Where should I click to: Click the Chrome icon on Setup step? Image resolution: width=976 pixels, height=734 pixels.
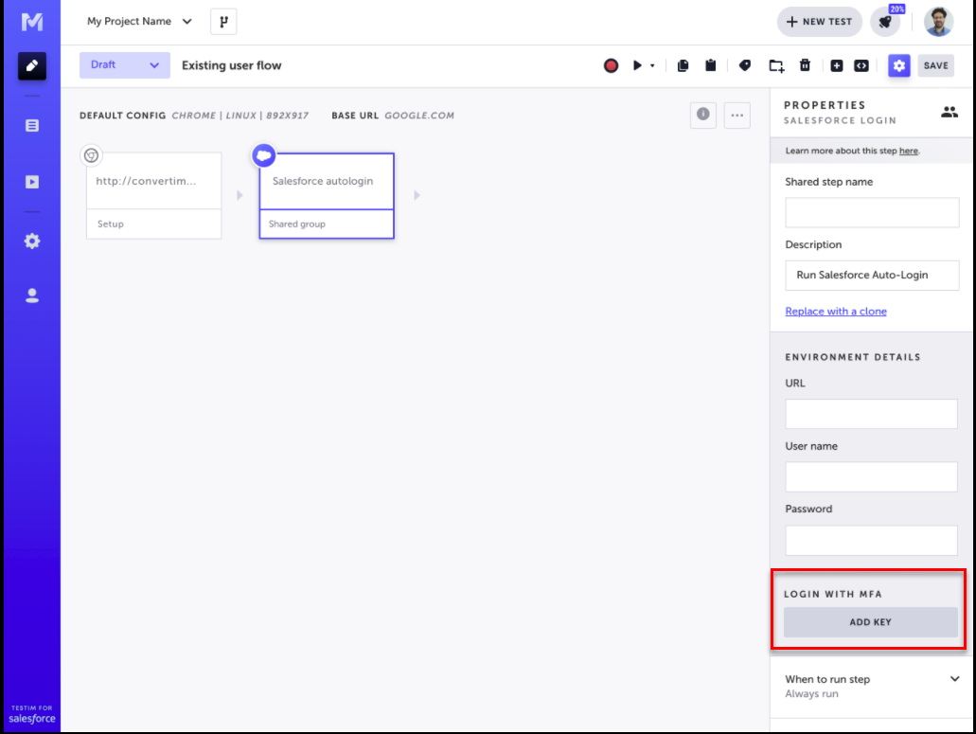click(92, 155)
